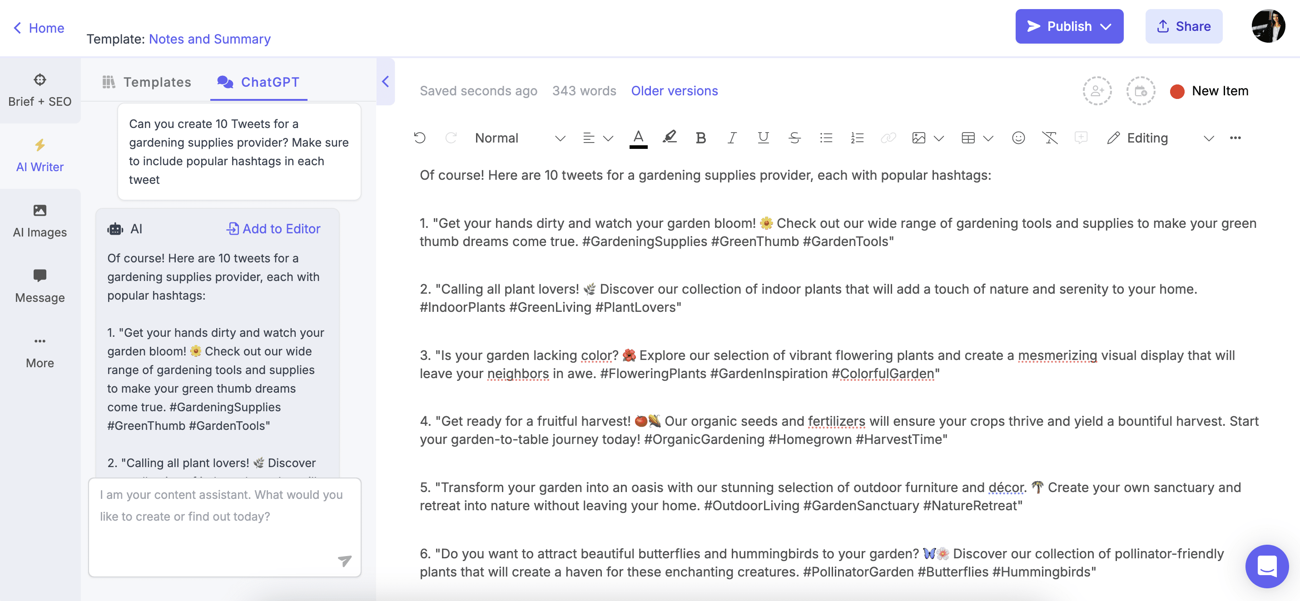Click the highlighter color icon

pyautogui.click(x=670, y=138)
